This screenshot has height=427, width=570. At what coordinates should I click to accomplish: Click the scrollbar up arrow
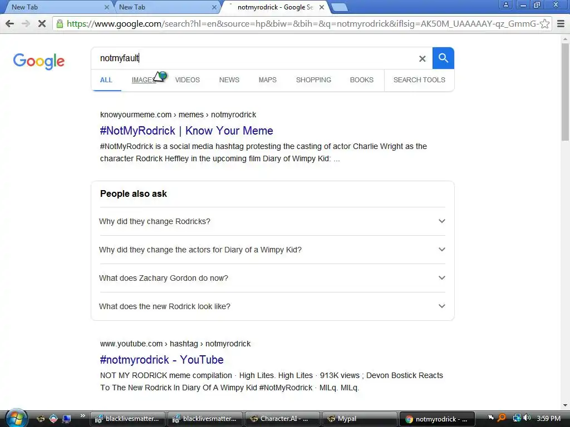coord(566,38)
